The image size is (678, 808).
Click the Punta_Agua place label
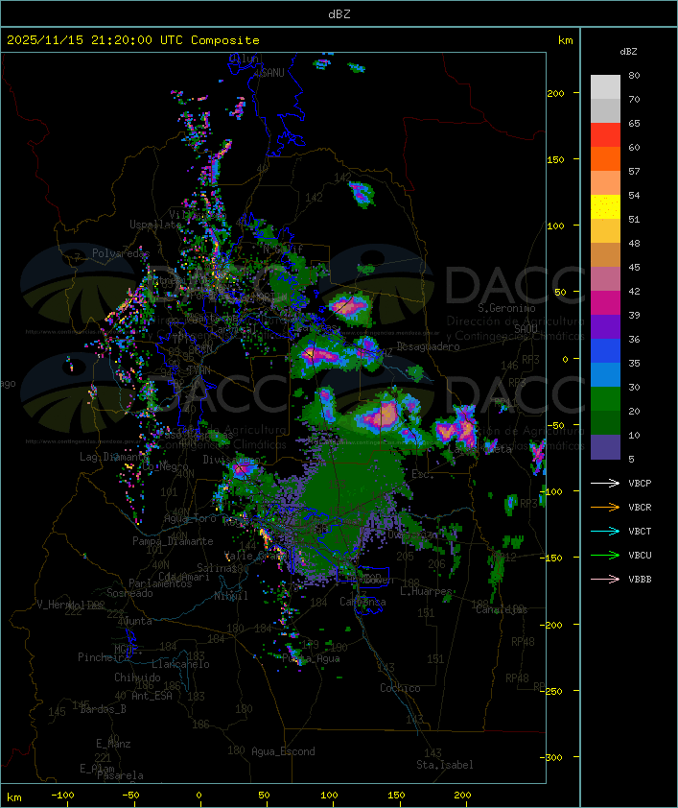pos(311,658)
